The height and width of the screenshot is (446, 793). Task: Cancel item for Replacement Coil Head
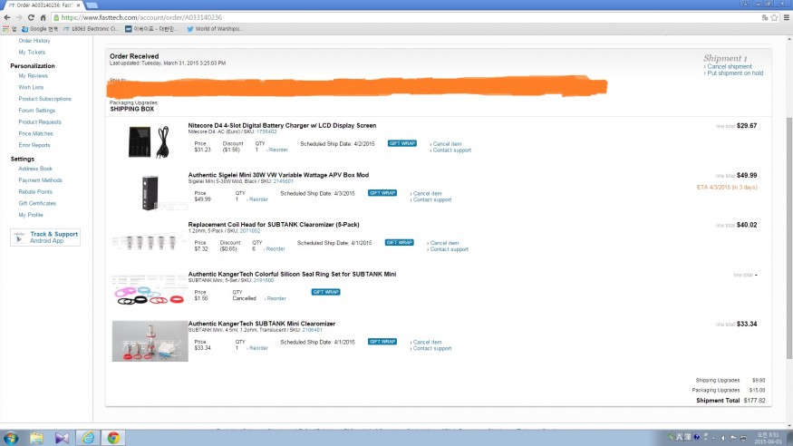click(x=444, y=243)
